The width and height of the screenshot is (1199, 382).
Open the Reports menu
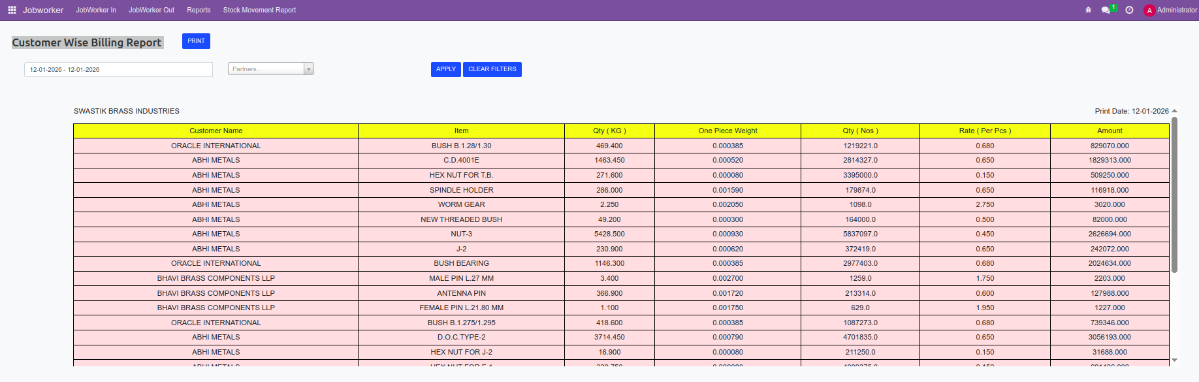tap(199, 10)
